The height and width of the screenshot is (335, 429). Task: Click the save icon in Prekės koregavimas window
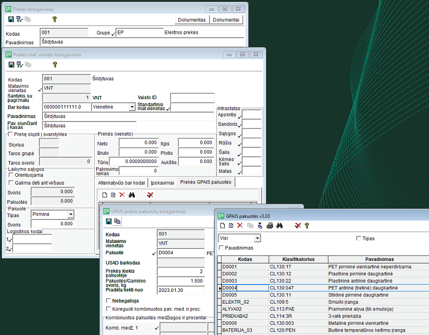11,19
